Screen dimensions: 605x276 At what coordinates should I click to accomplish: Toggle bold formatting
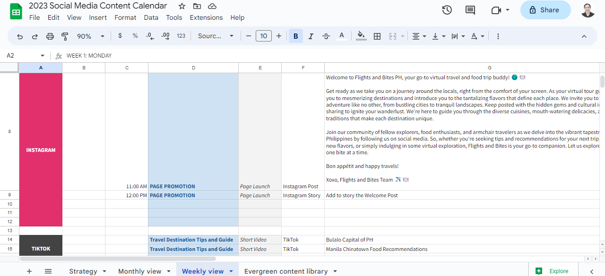(x=296, y=36)
